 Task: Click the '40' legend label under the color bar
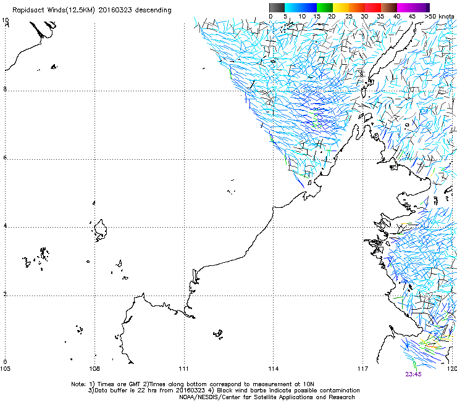pyautogui.click(x=396, y=17)
